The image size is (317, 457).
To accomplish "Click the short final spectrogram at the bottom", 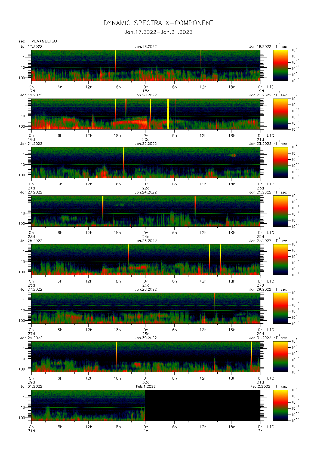I will click(88, 405).
